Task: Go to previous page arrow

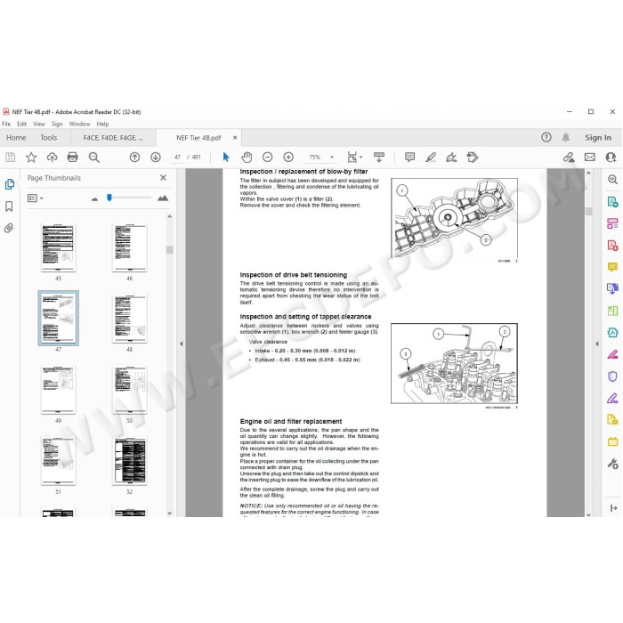Action: (x=134, y=158)
